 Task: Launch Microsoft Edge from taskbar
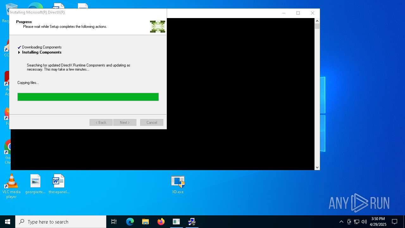click(x=130, y=222)
